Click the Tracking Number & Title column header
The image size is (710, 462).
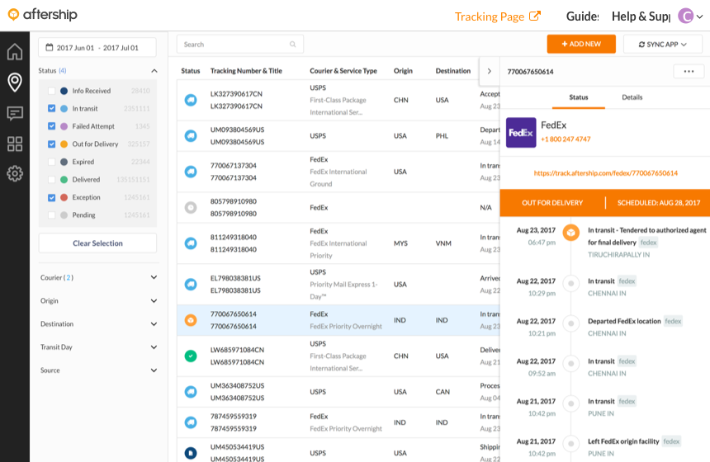point(246,71)
